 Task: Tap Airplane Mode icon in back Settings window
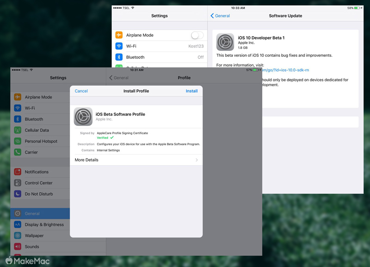click(x=119, y=35)
